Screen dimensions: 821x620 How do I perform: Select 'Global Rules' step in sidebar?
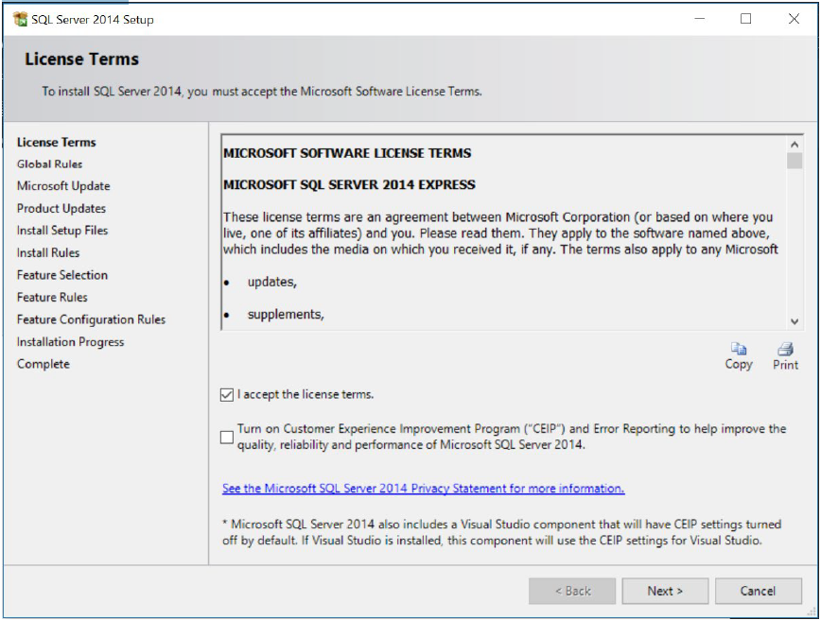[50, 164]
